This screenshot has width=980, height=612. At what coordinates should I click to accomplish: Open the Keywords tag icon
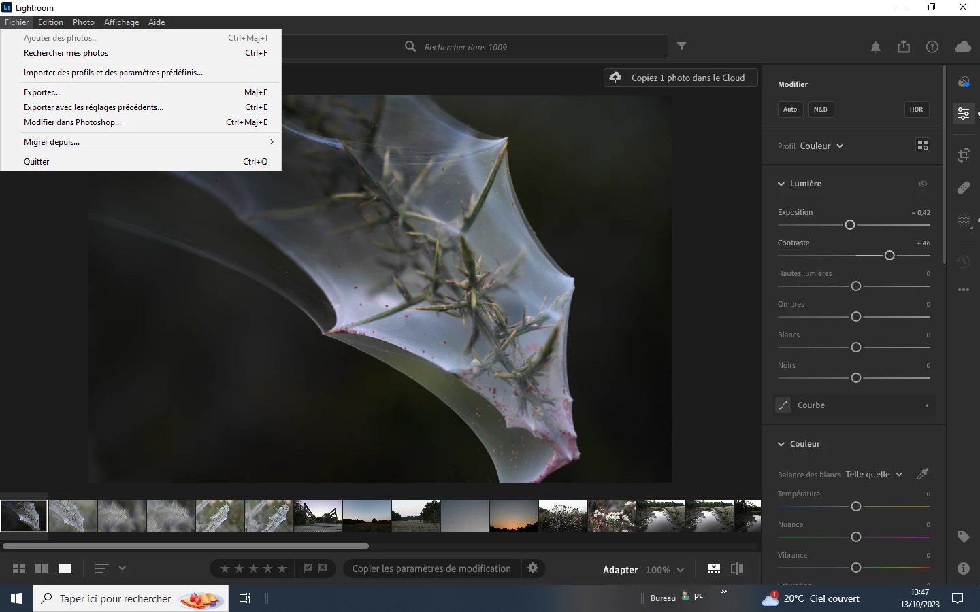[964, 537]
